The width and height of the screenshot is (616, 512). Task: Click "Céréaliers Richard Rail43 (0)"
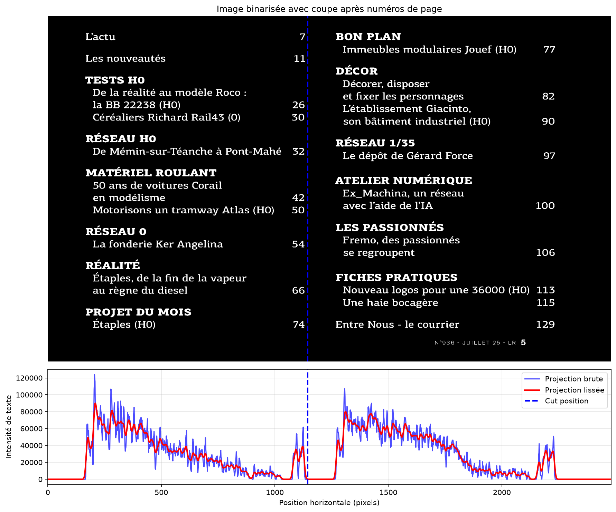tap(167, 117)
